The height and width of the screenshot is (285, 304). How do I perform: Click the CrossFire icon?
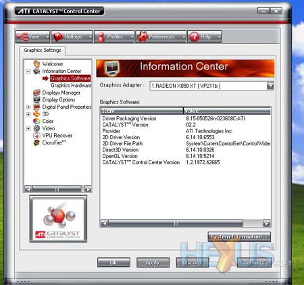[x=36, y=142]
